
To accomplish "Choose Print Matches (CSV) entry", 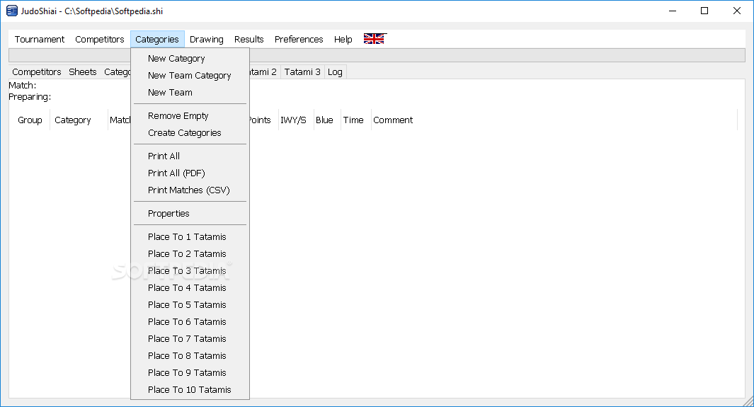I will (190, 190).
